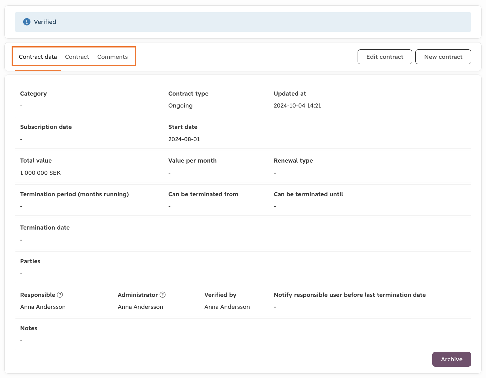Click the Ongoing contract type value

180,106
